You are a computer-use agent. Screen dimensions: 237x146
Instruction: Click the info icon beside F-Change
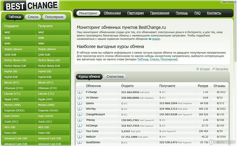point(80,92)
